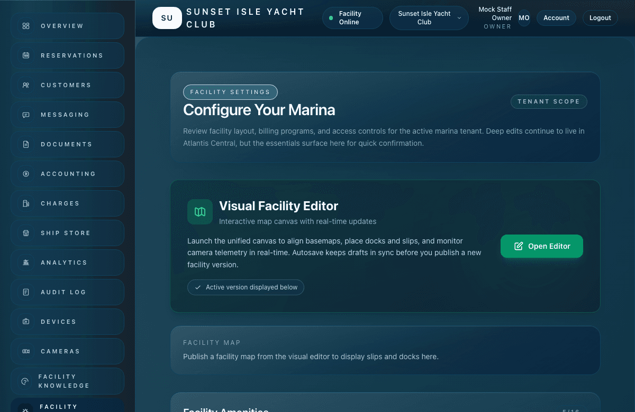Navigate to Ship Store
The image size is (635, 412).
click(x=67, y=233)
